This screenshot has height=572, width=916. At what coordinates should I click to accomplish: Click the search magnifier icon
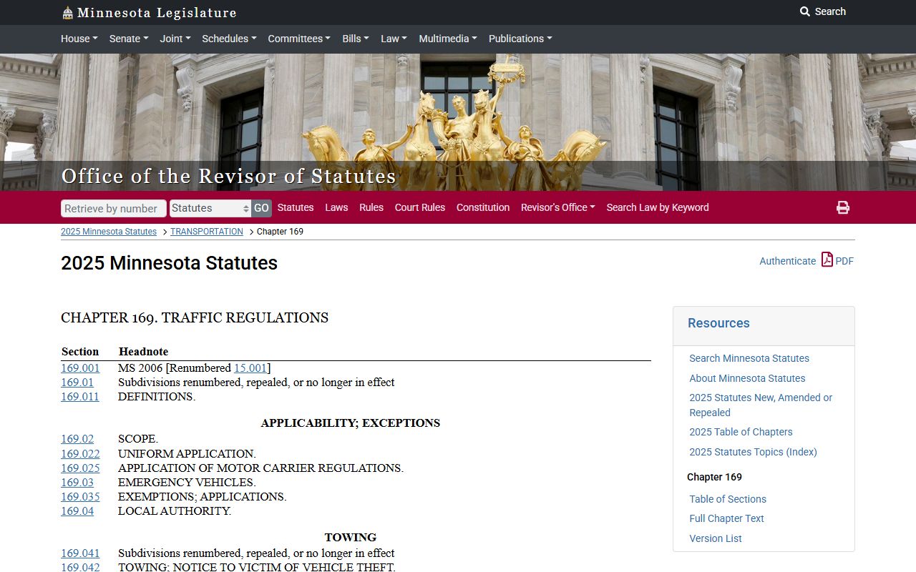805,11
